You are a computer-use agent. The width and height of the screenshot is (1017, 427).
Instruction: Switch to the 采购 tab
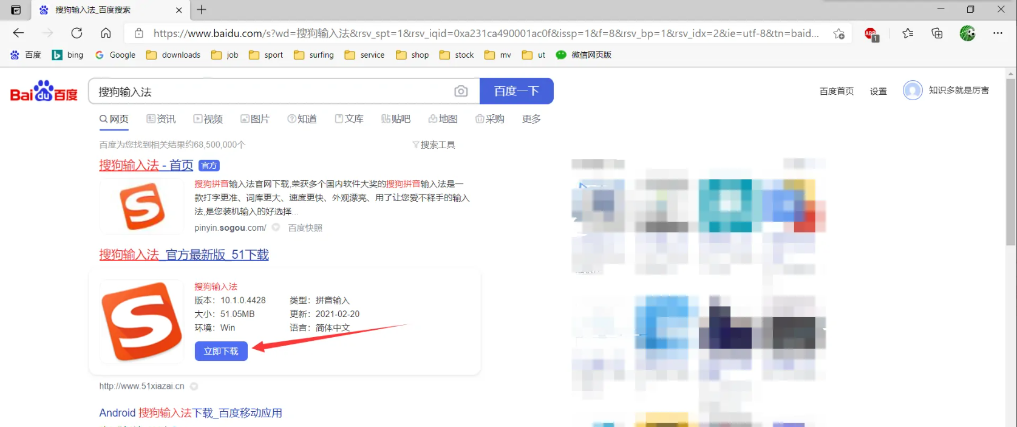(490, 119)
